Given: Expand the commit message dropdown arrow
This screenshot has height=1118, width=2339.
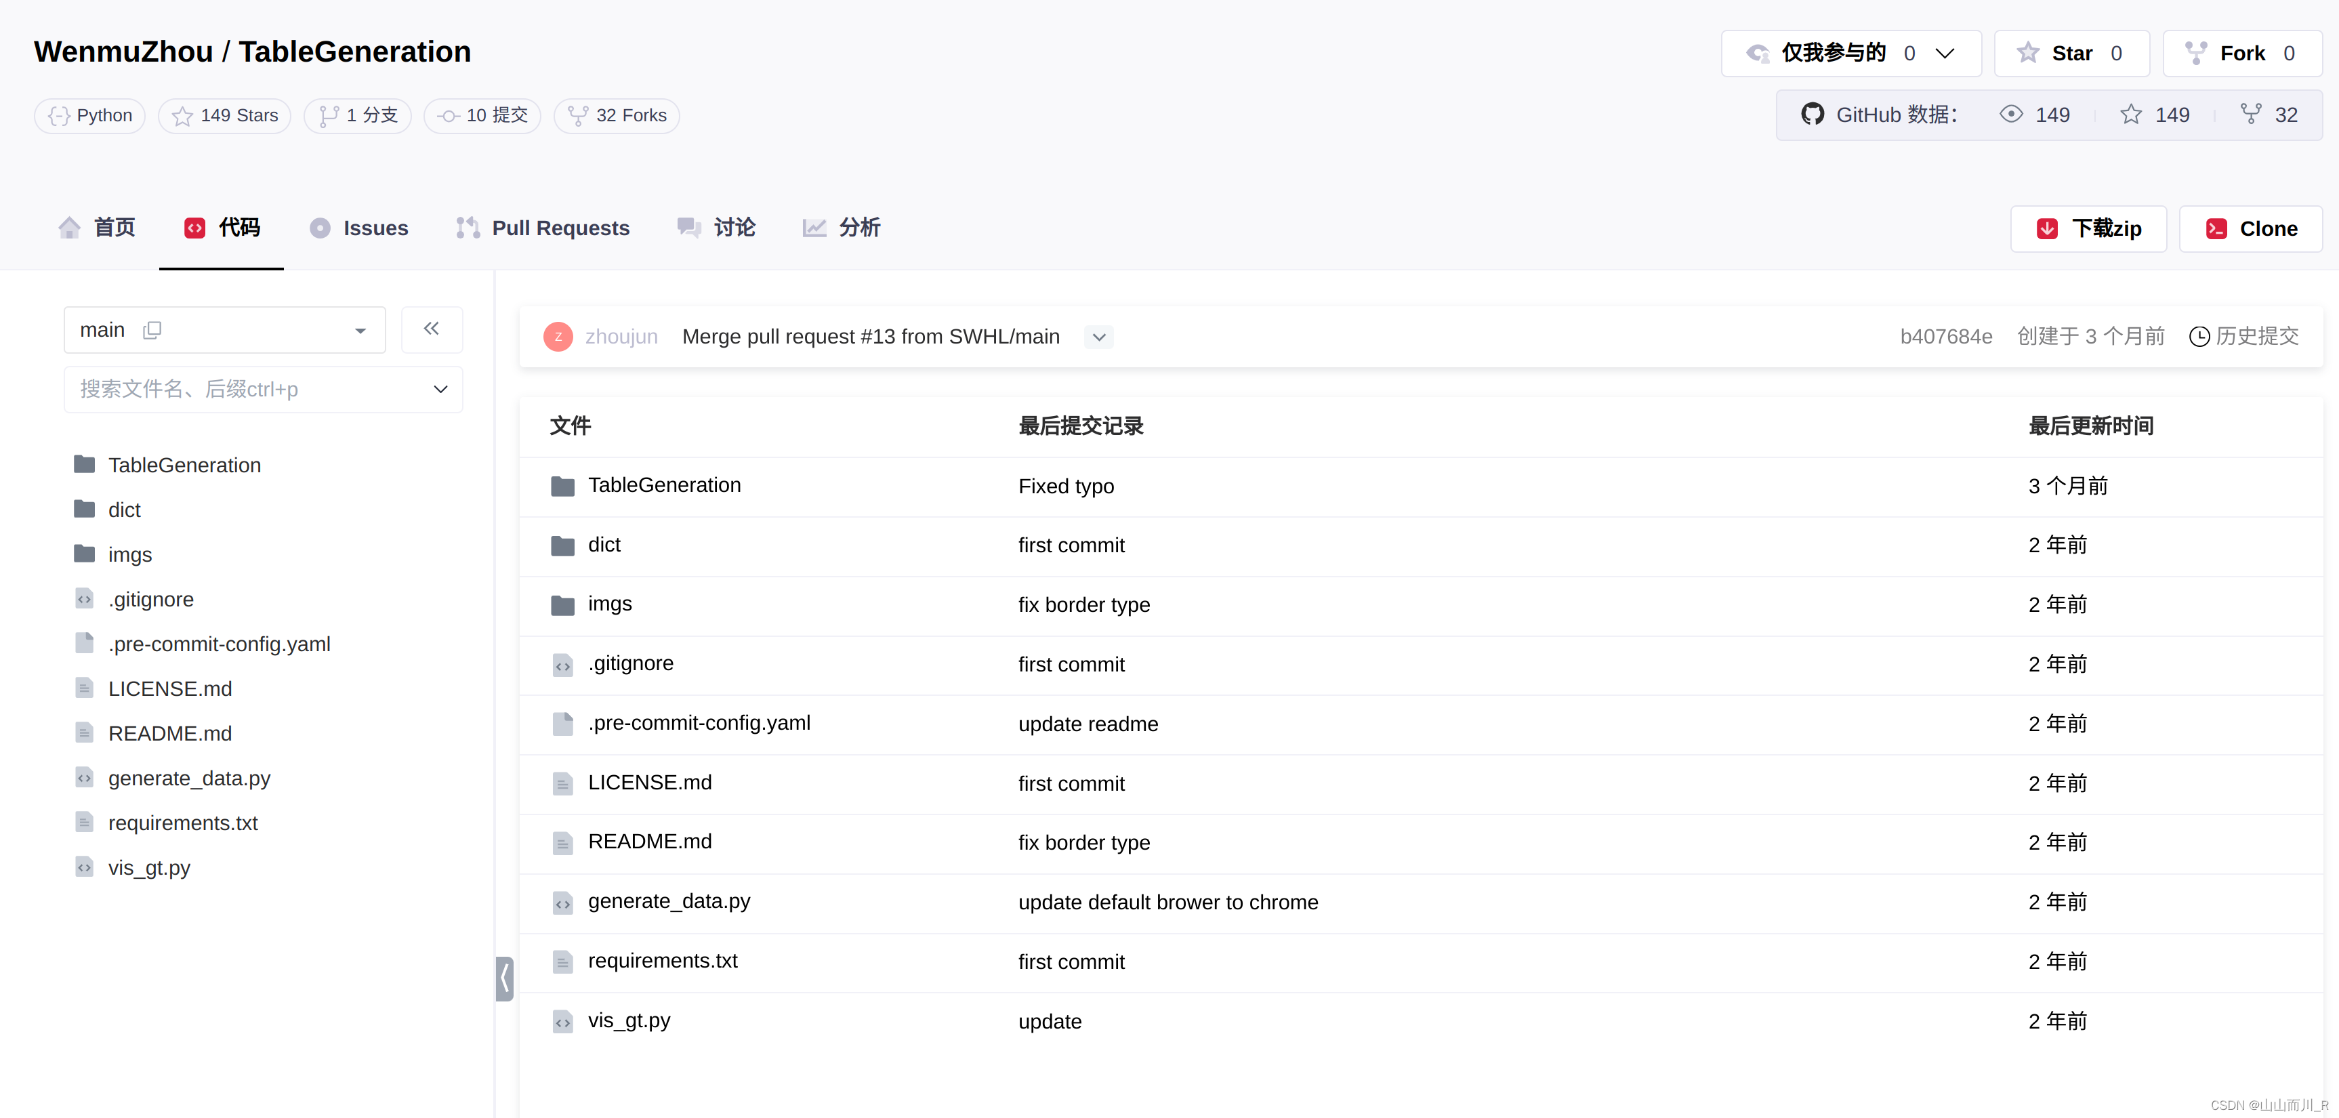Looking at the screenshot, I should (1098, 337).
